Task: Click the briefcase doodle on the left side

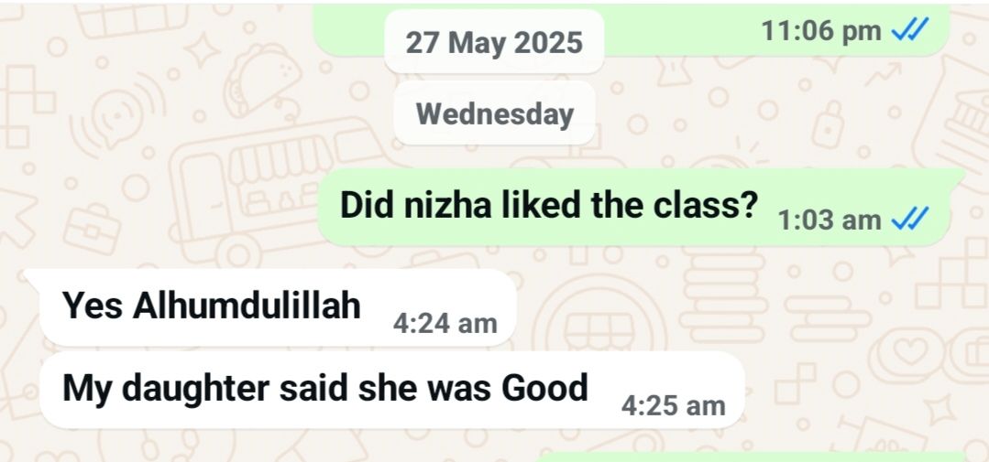Action: (92, 228)
